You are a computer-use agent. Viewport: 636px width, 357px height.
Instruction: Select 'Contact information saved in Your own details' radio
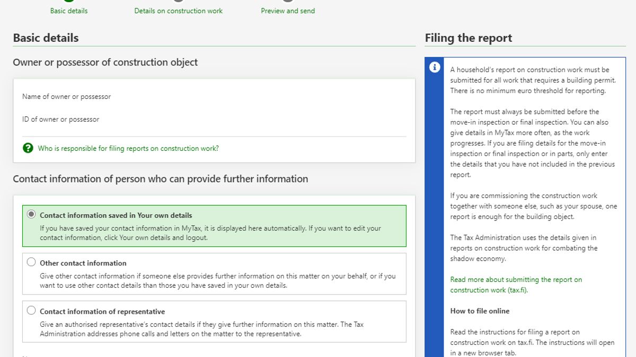[31, 215]
